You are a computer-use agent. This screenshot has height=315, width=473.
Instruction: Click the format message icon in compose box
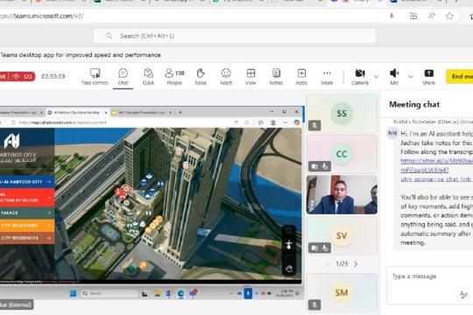(x=463, y=295)
